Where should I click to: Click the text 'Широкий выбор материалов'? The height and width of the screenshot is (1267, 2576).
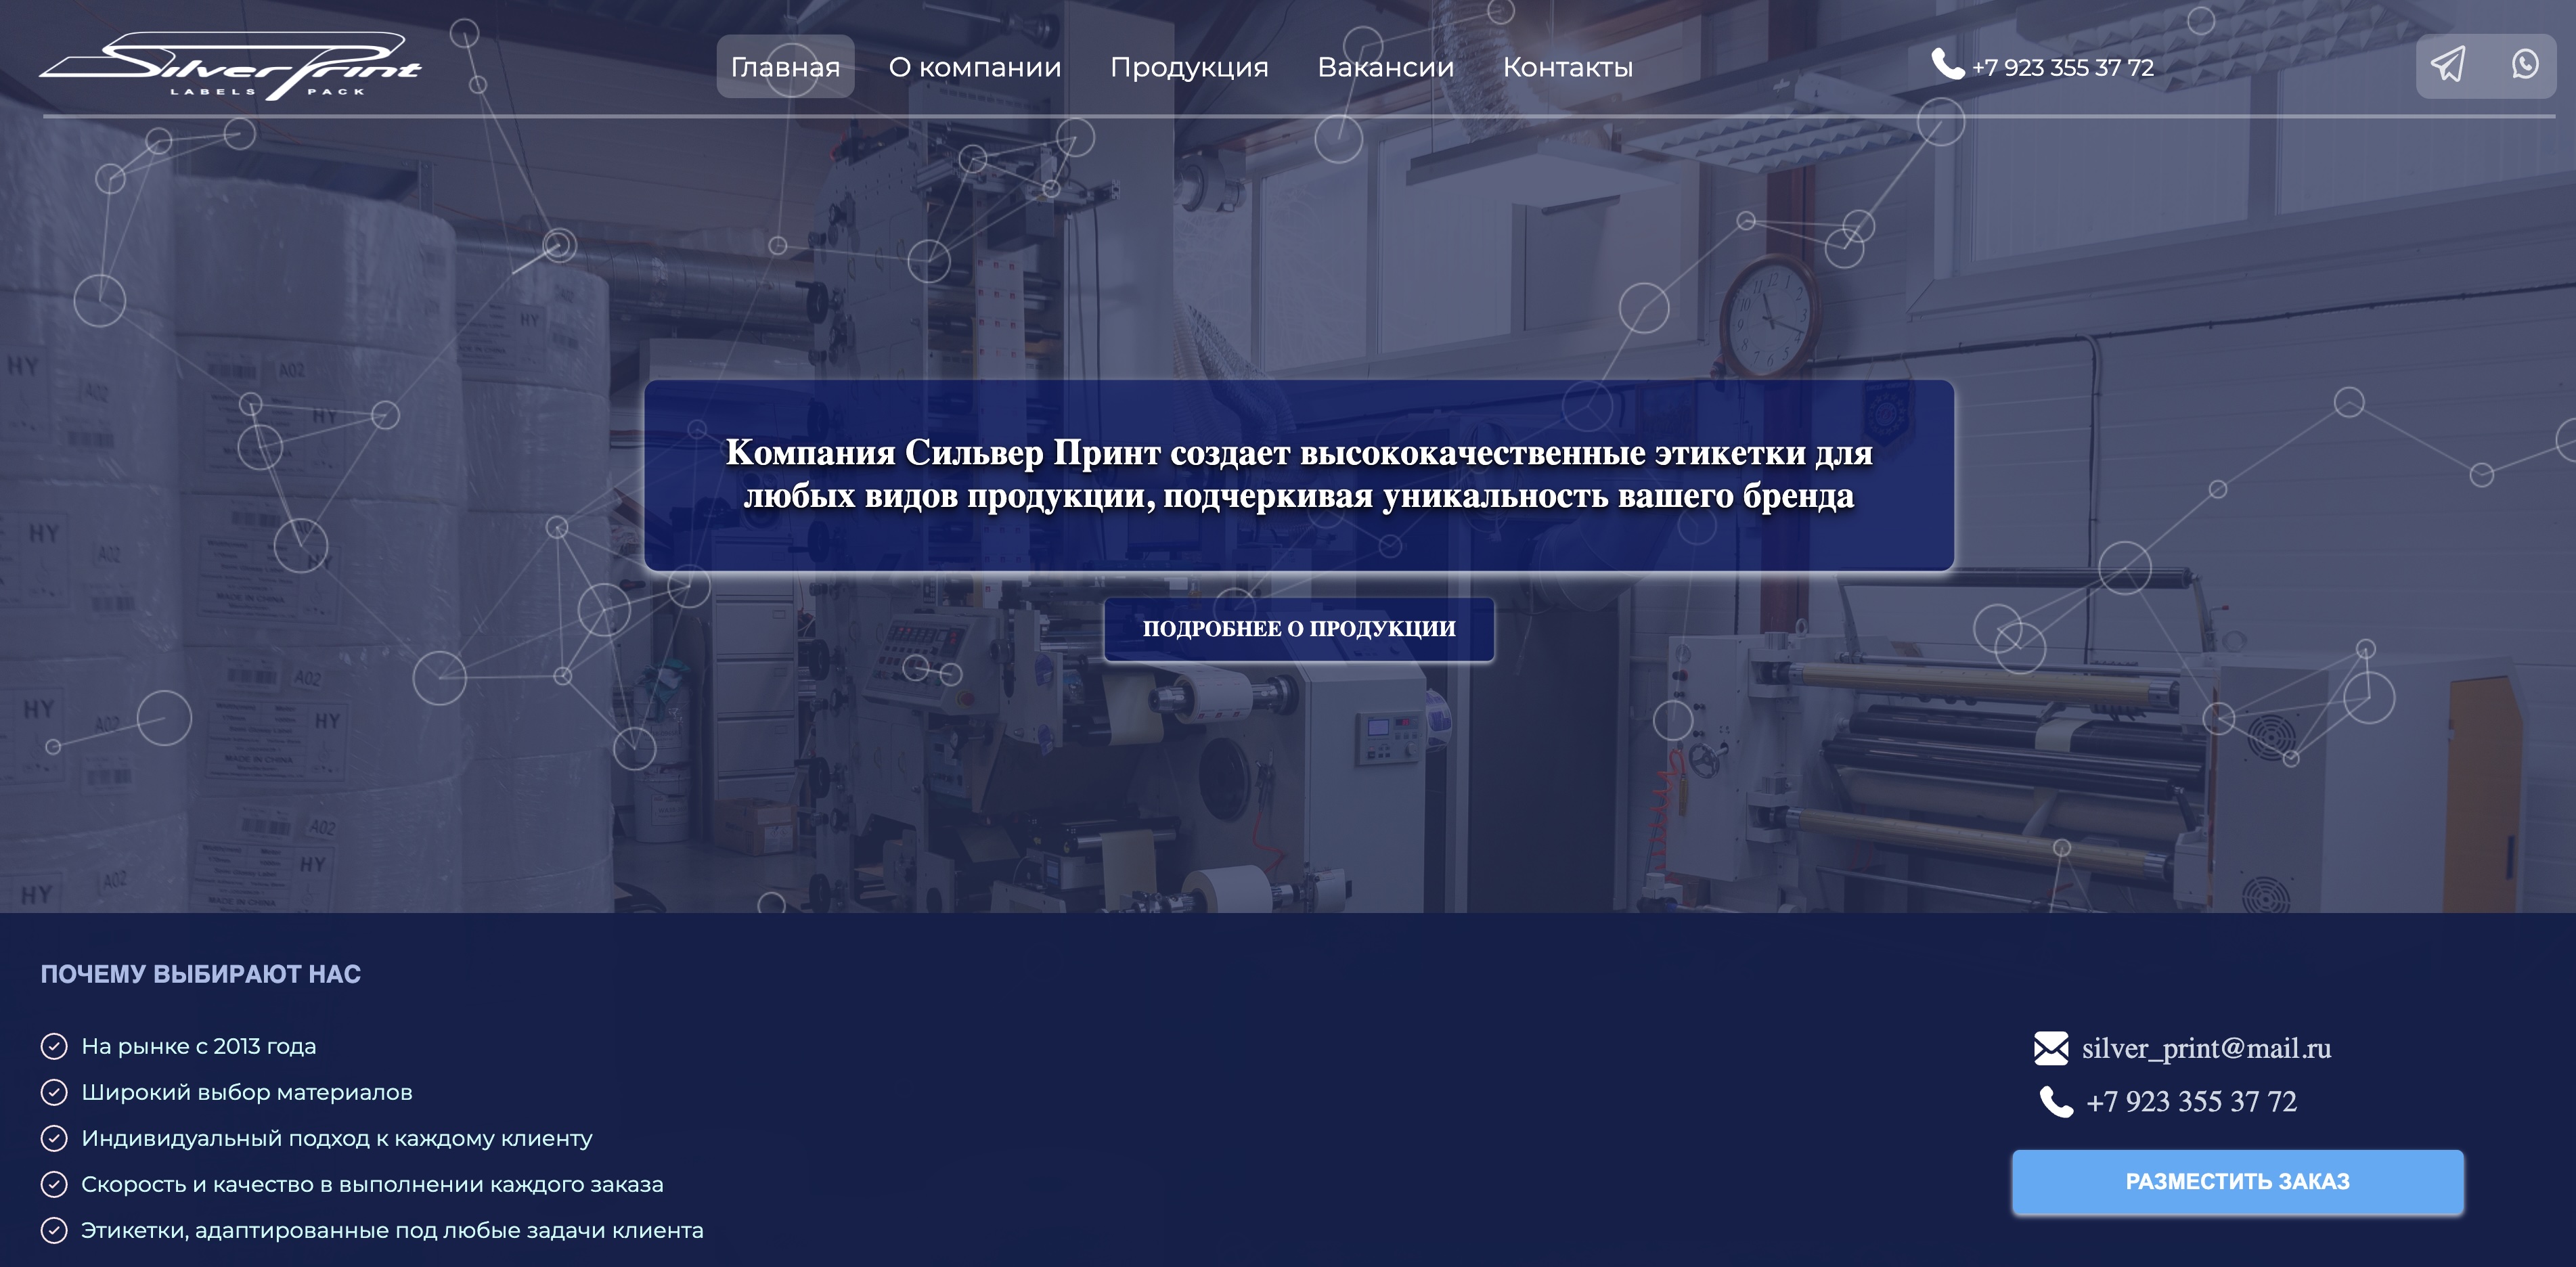247,1092
